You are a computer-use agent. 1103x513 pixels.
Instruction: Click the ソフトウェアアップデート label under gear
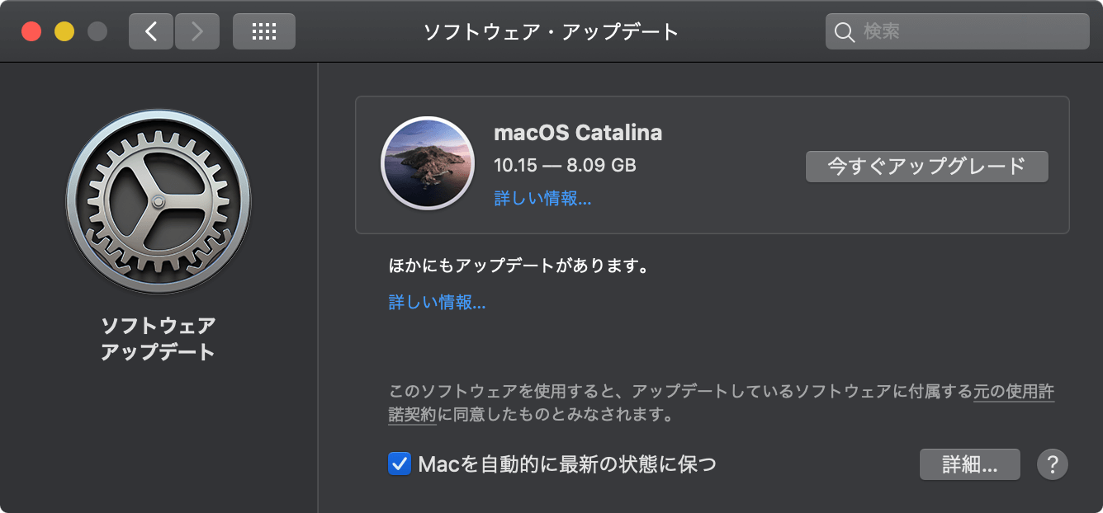tap(158, 338)
